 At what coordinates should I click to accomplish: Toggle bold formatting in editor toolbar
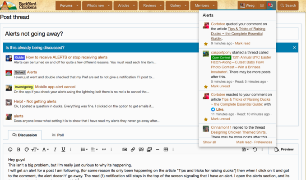(x=19, y=149)
